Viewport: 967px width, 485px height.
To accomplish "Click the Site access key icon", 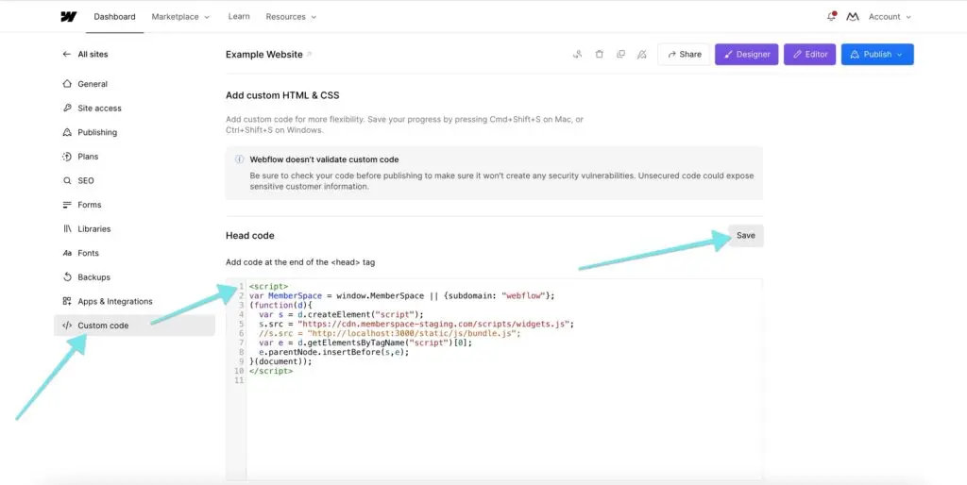I will [67, 108].
